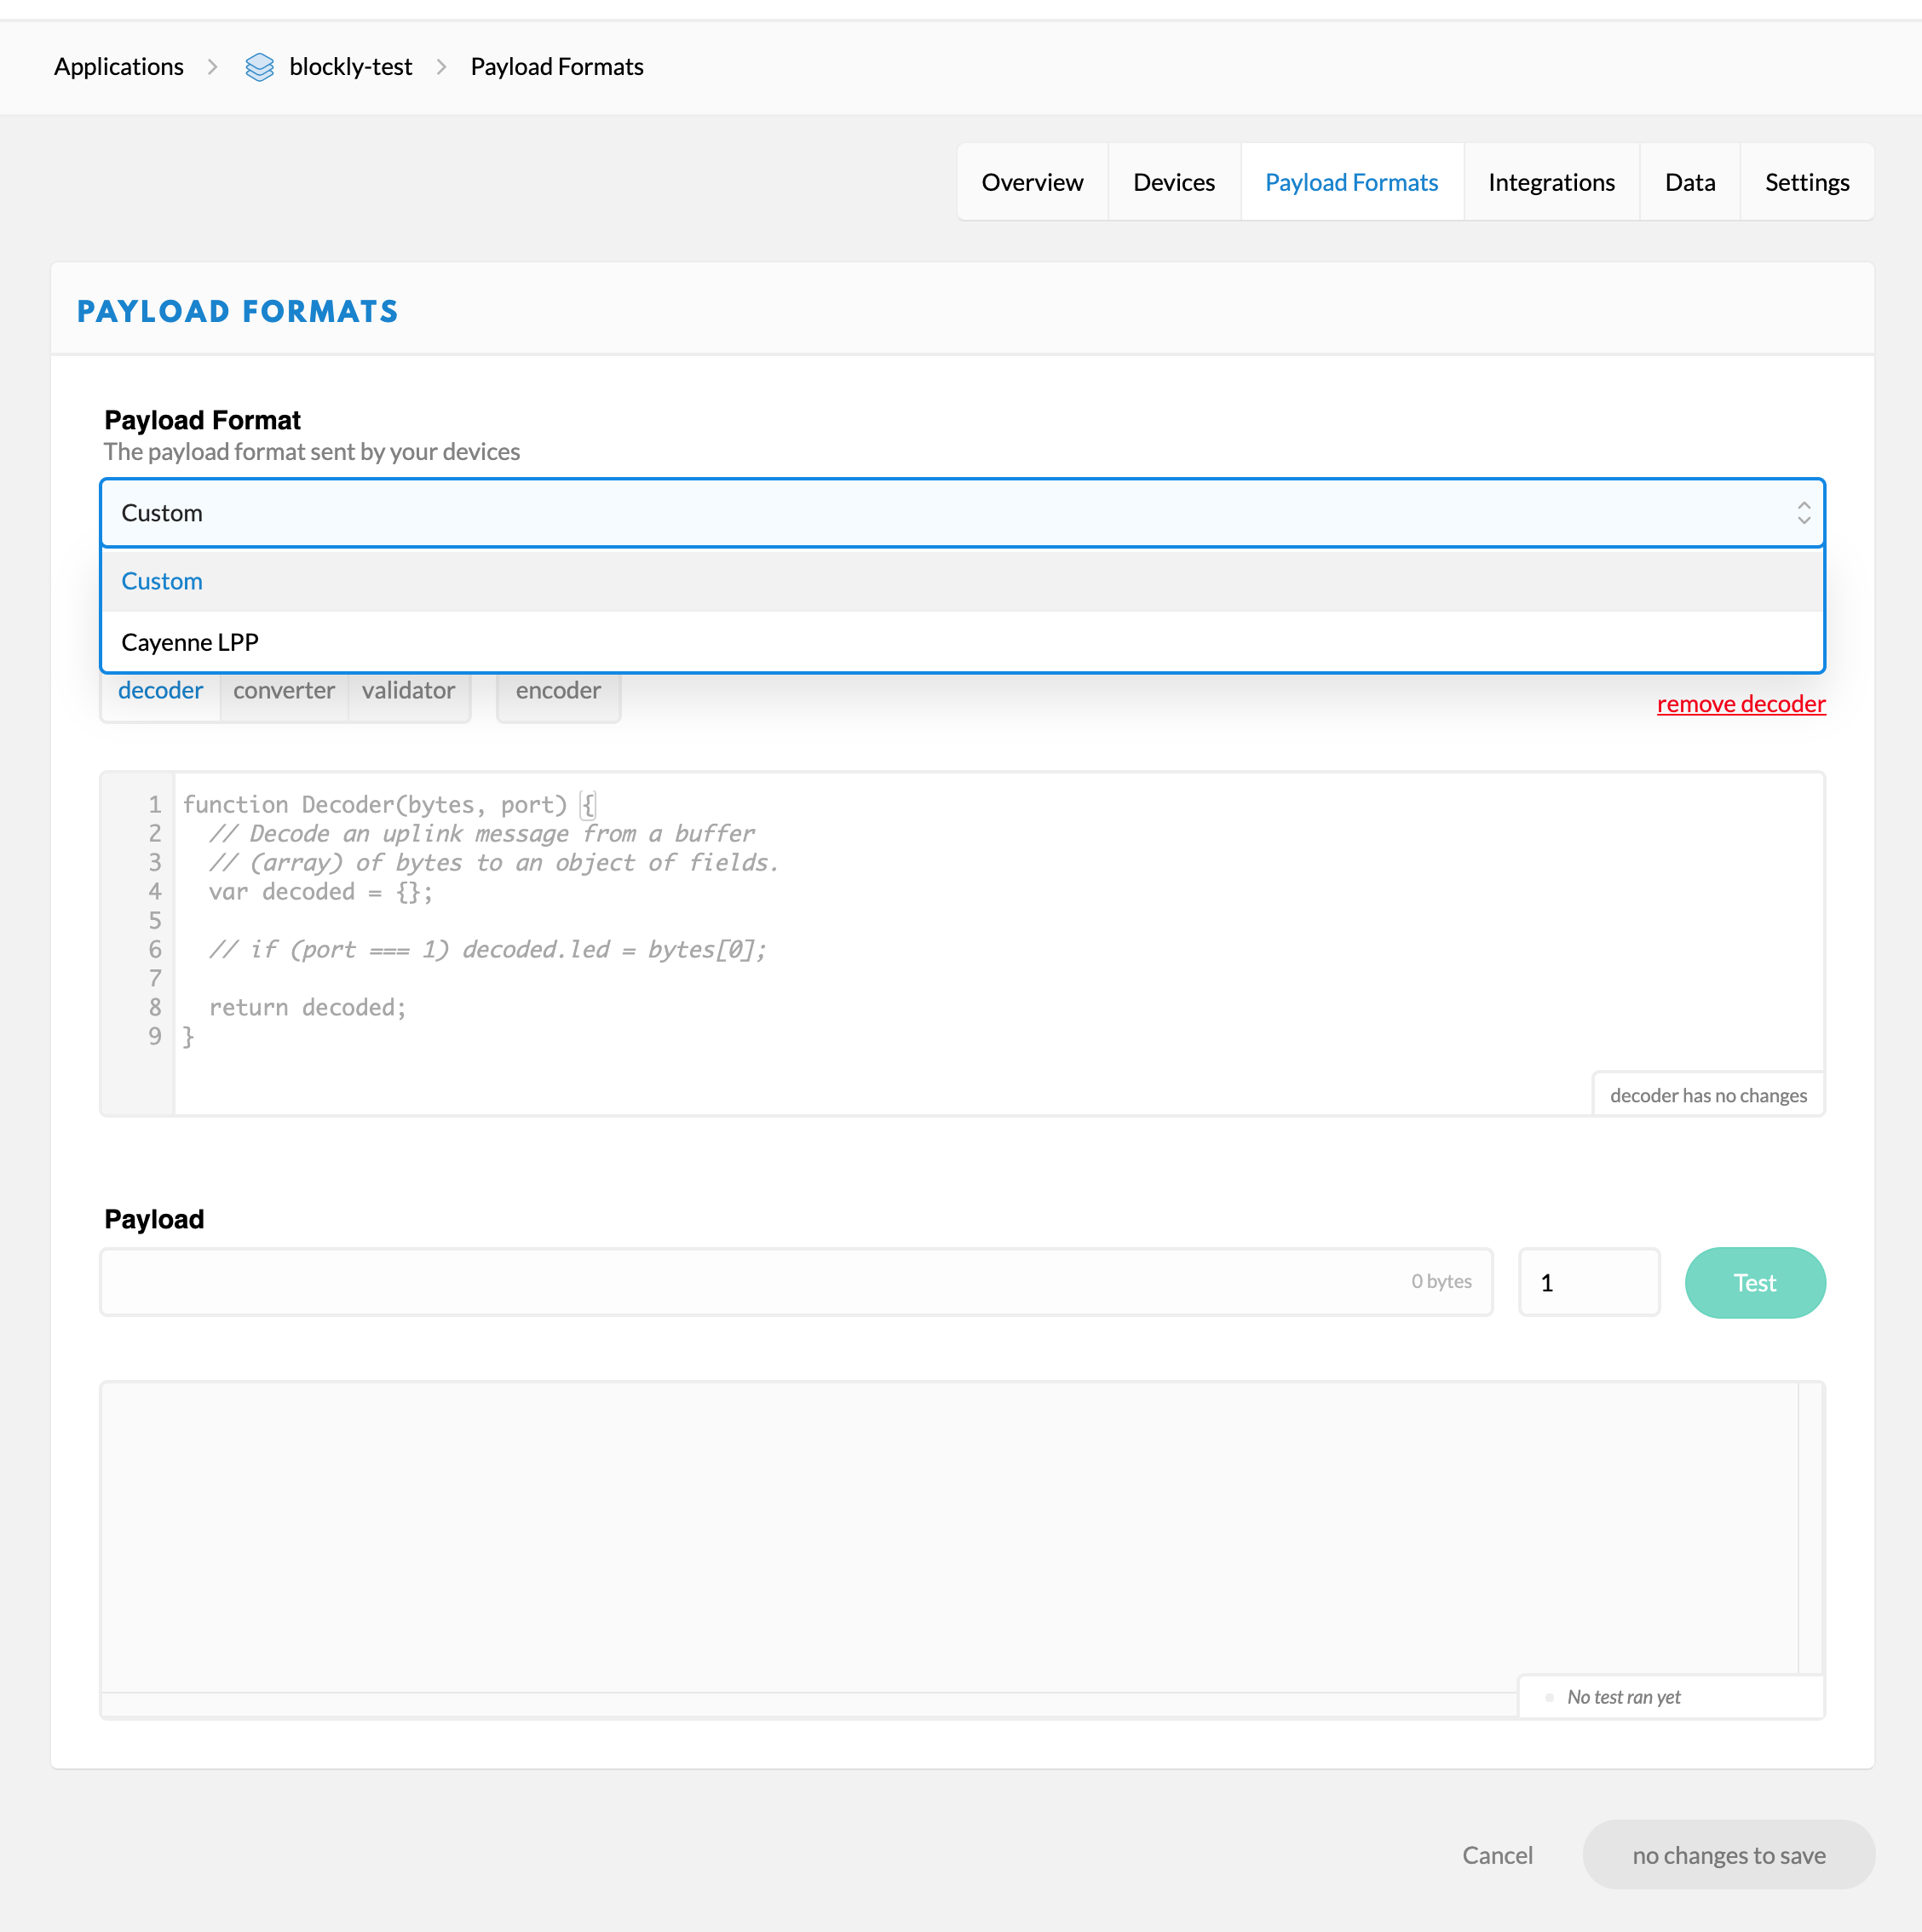Click the port number field
Image resolution: width=1922 pixels, height=1932 pixels.
coord(1588,1282)
